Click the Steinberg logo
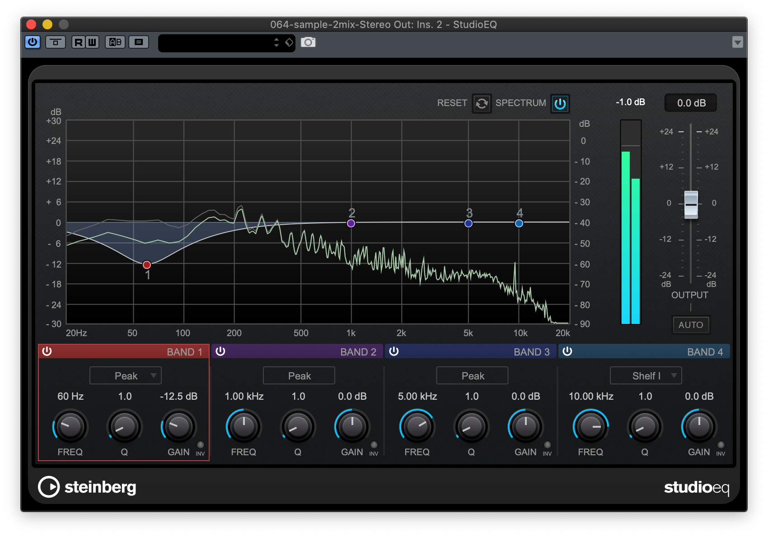The width and height of the screenshot is (768, 536). tap(87, 487)
